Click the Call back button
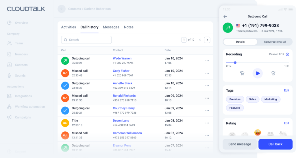 pyautogui.click(x=275, y=144)
